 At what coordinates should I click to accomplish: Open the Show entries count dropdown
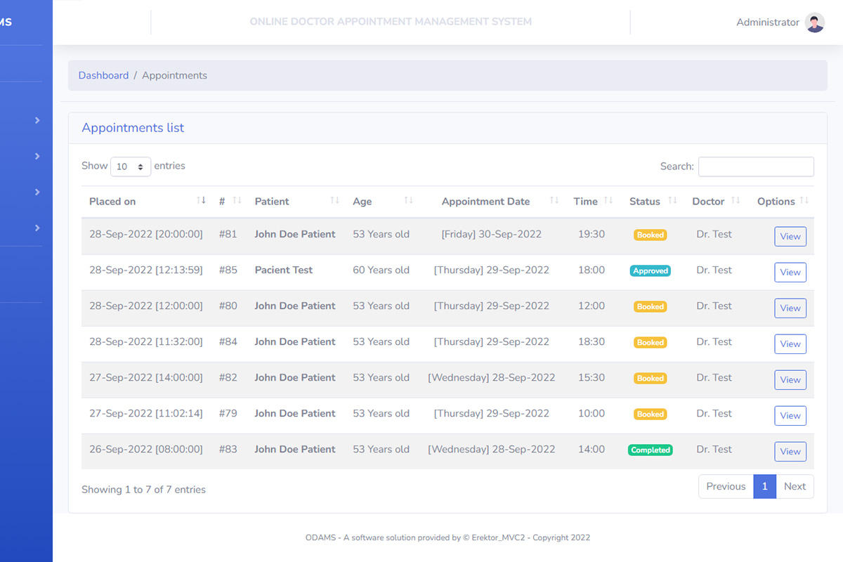(x=131, y=166)
